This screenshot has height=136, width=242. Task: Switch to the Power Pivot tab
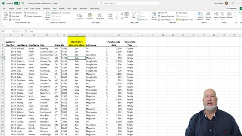[x=94, y=8]
